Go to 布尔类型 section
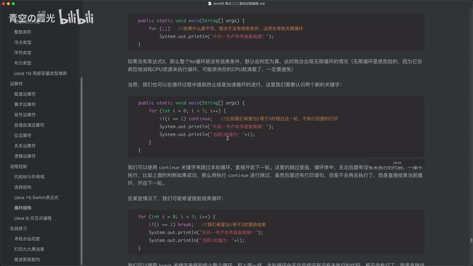The width and height of the screenshot is (473, 266). pos(23,63)
